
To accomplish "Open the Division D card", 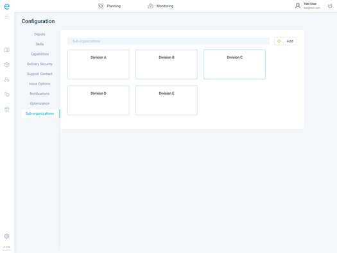I will coord(98,101).
